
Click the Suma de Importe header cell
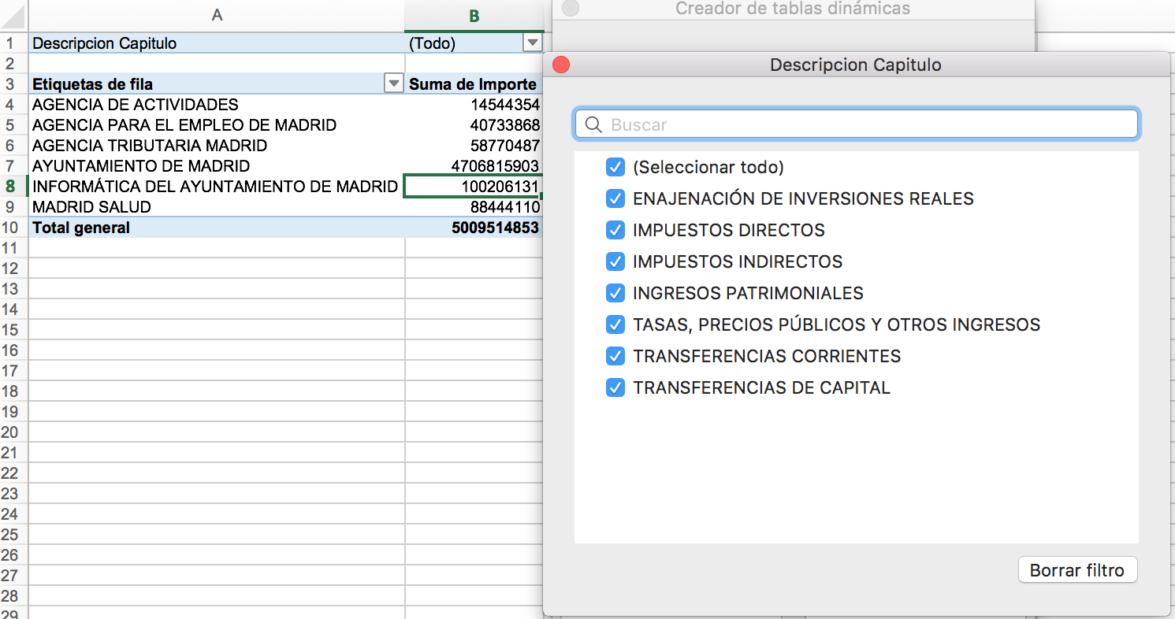click(474, 84)
